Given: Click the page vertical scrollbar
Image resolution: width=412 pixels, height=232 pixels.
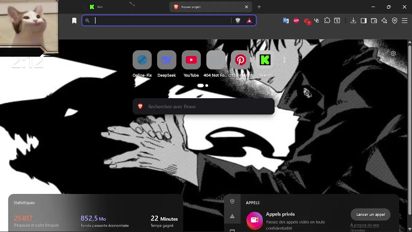Looking at the screenshot, I should (x=409, y=130).
